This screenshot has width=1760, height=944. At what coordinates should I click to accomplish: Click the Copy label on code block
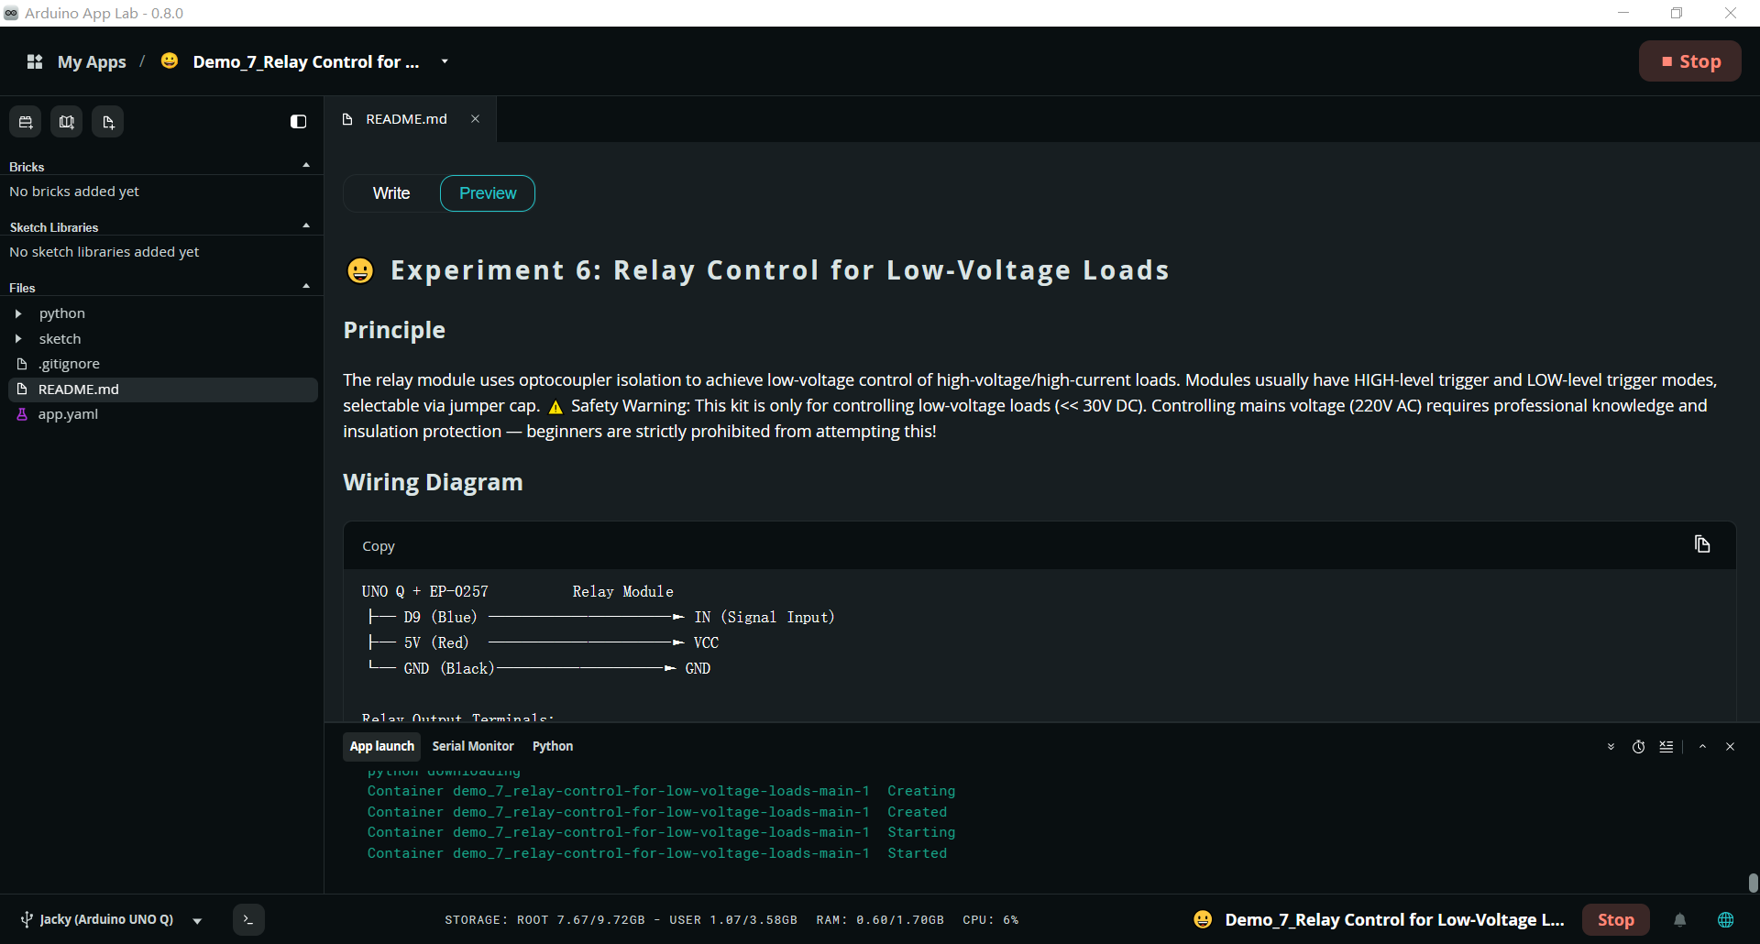point(379,546)
